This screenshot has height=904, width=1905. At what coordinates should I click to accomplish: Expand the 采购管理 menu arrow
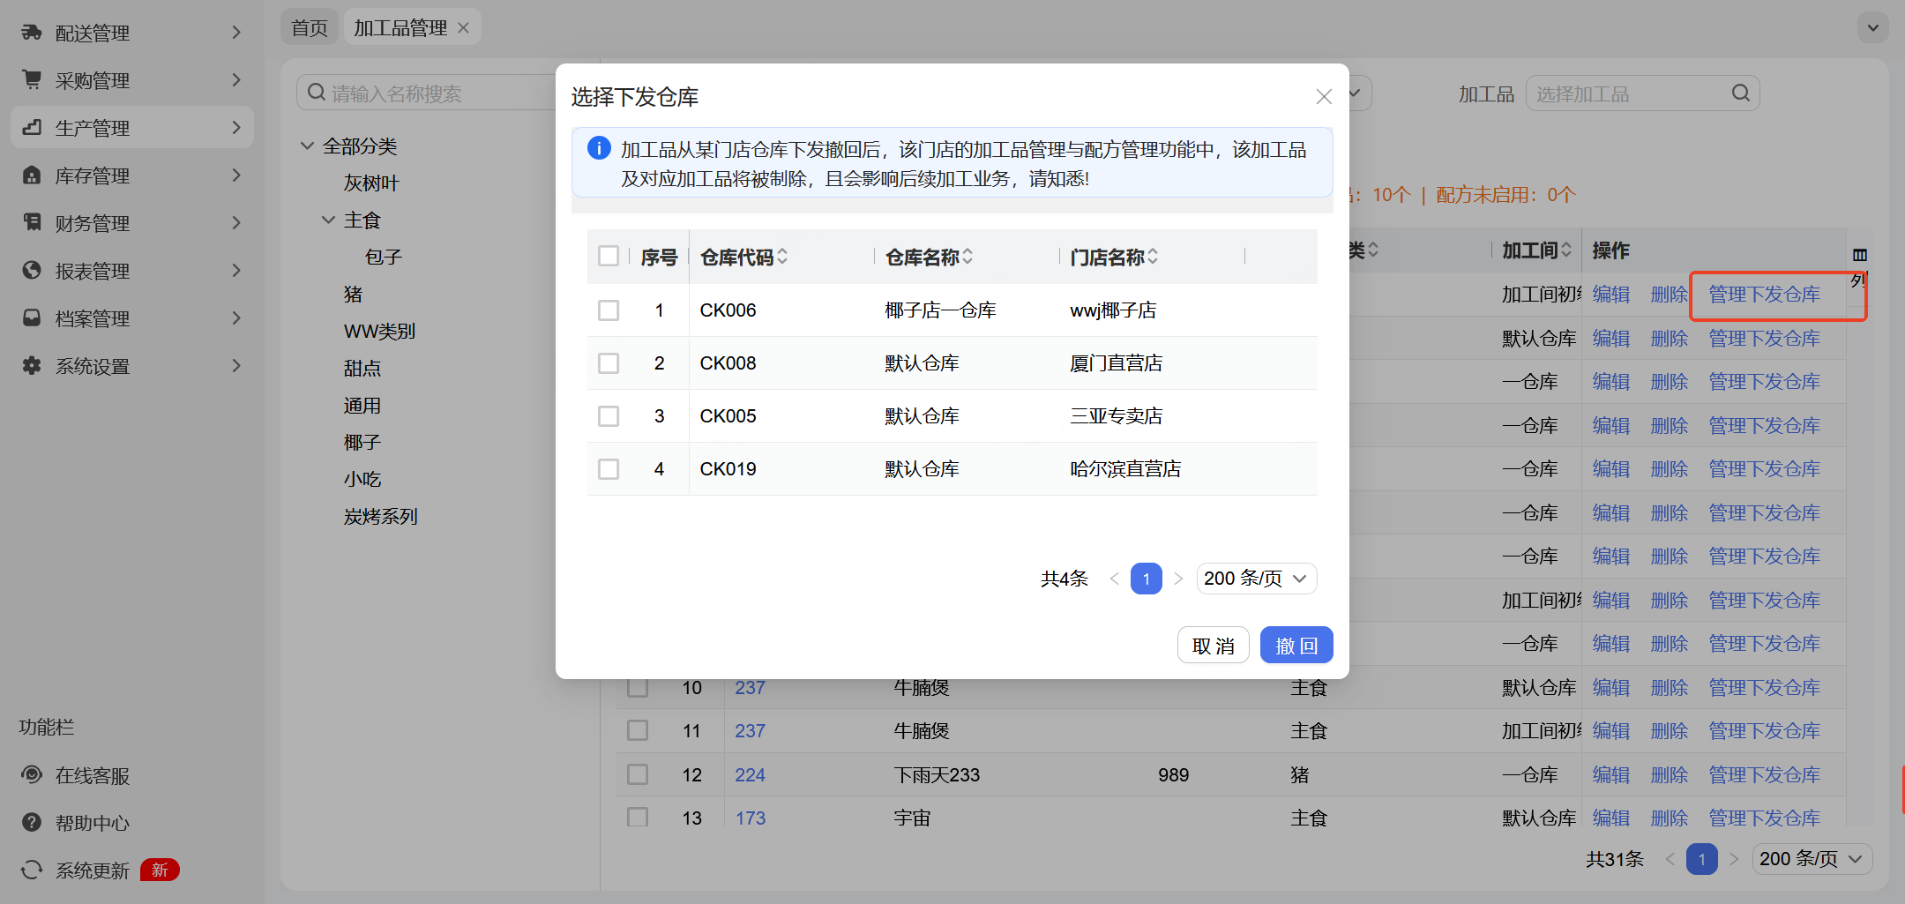[x=235, y=80]
